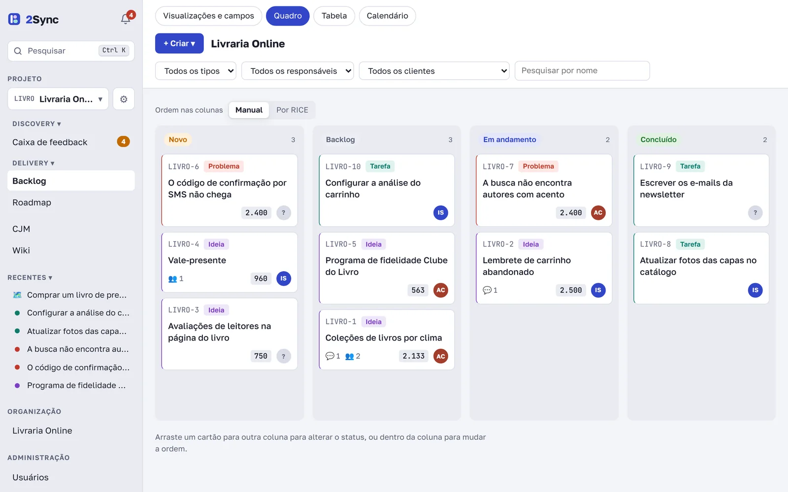Viewport: 788px width, 492px height.
Task: Click the comments icon on Lembrete de carrinho card
Action: 487,290
